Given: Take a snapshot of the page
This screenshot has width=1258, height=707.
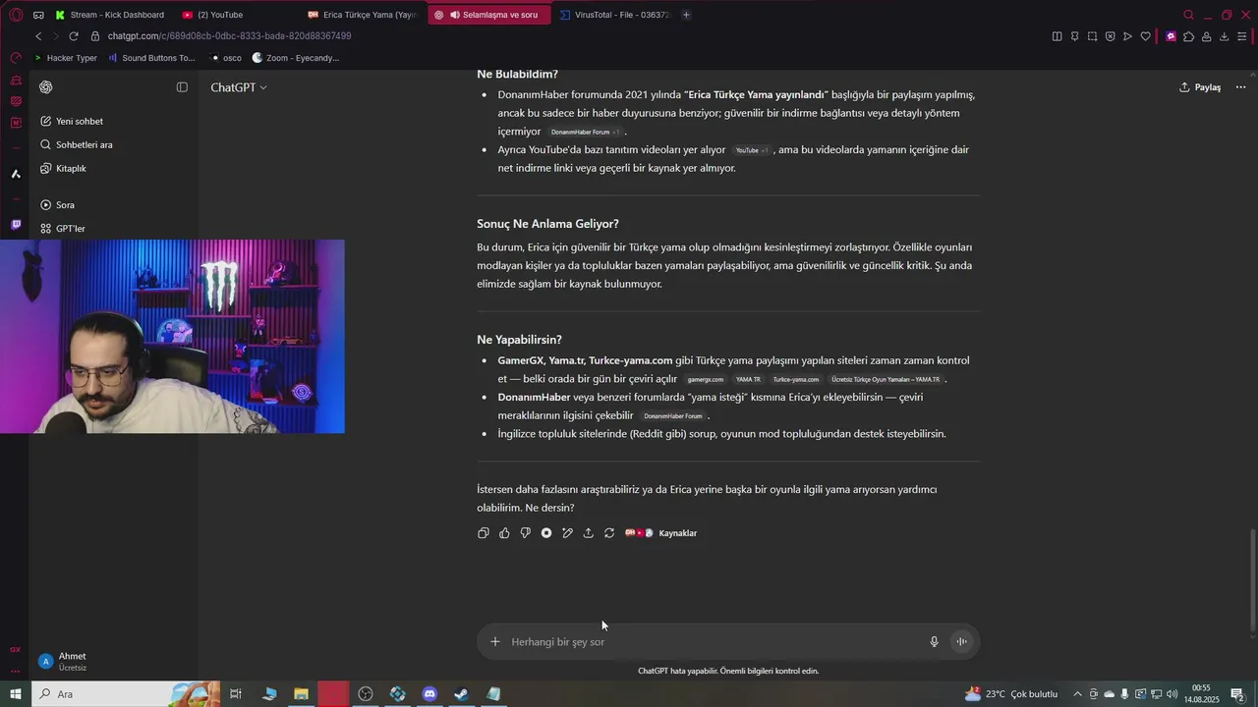Looking at the screenshot, I should pos(1092,36).
